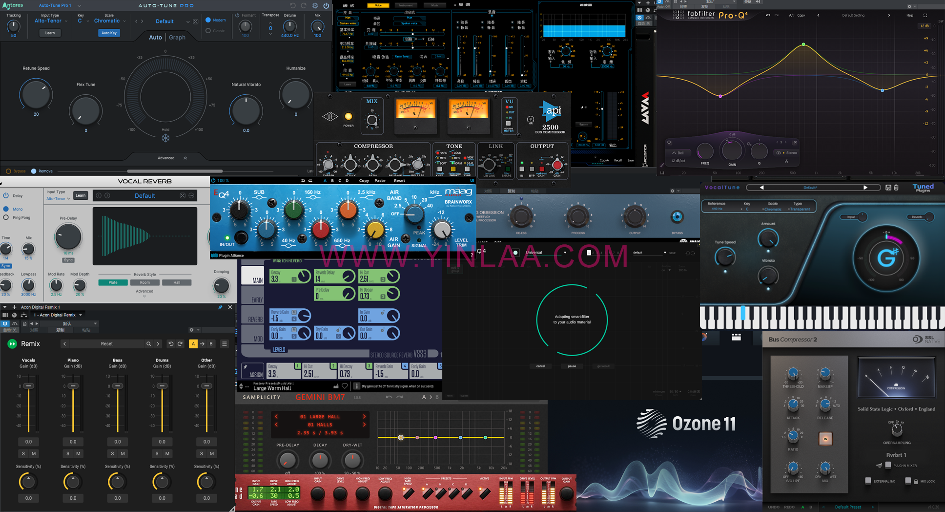Toggle the Auto-Tune Pro power icon
This screenshot has width=945, height=512.
point(326,6)
